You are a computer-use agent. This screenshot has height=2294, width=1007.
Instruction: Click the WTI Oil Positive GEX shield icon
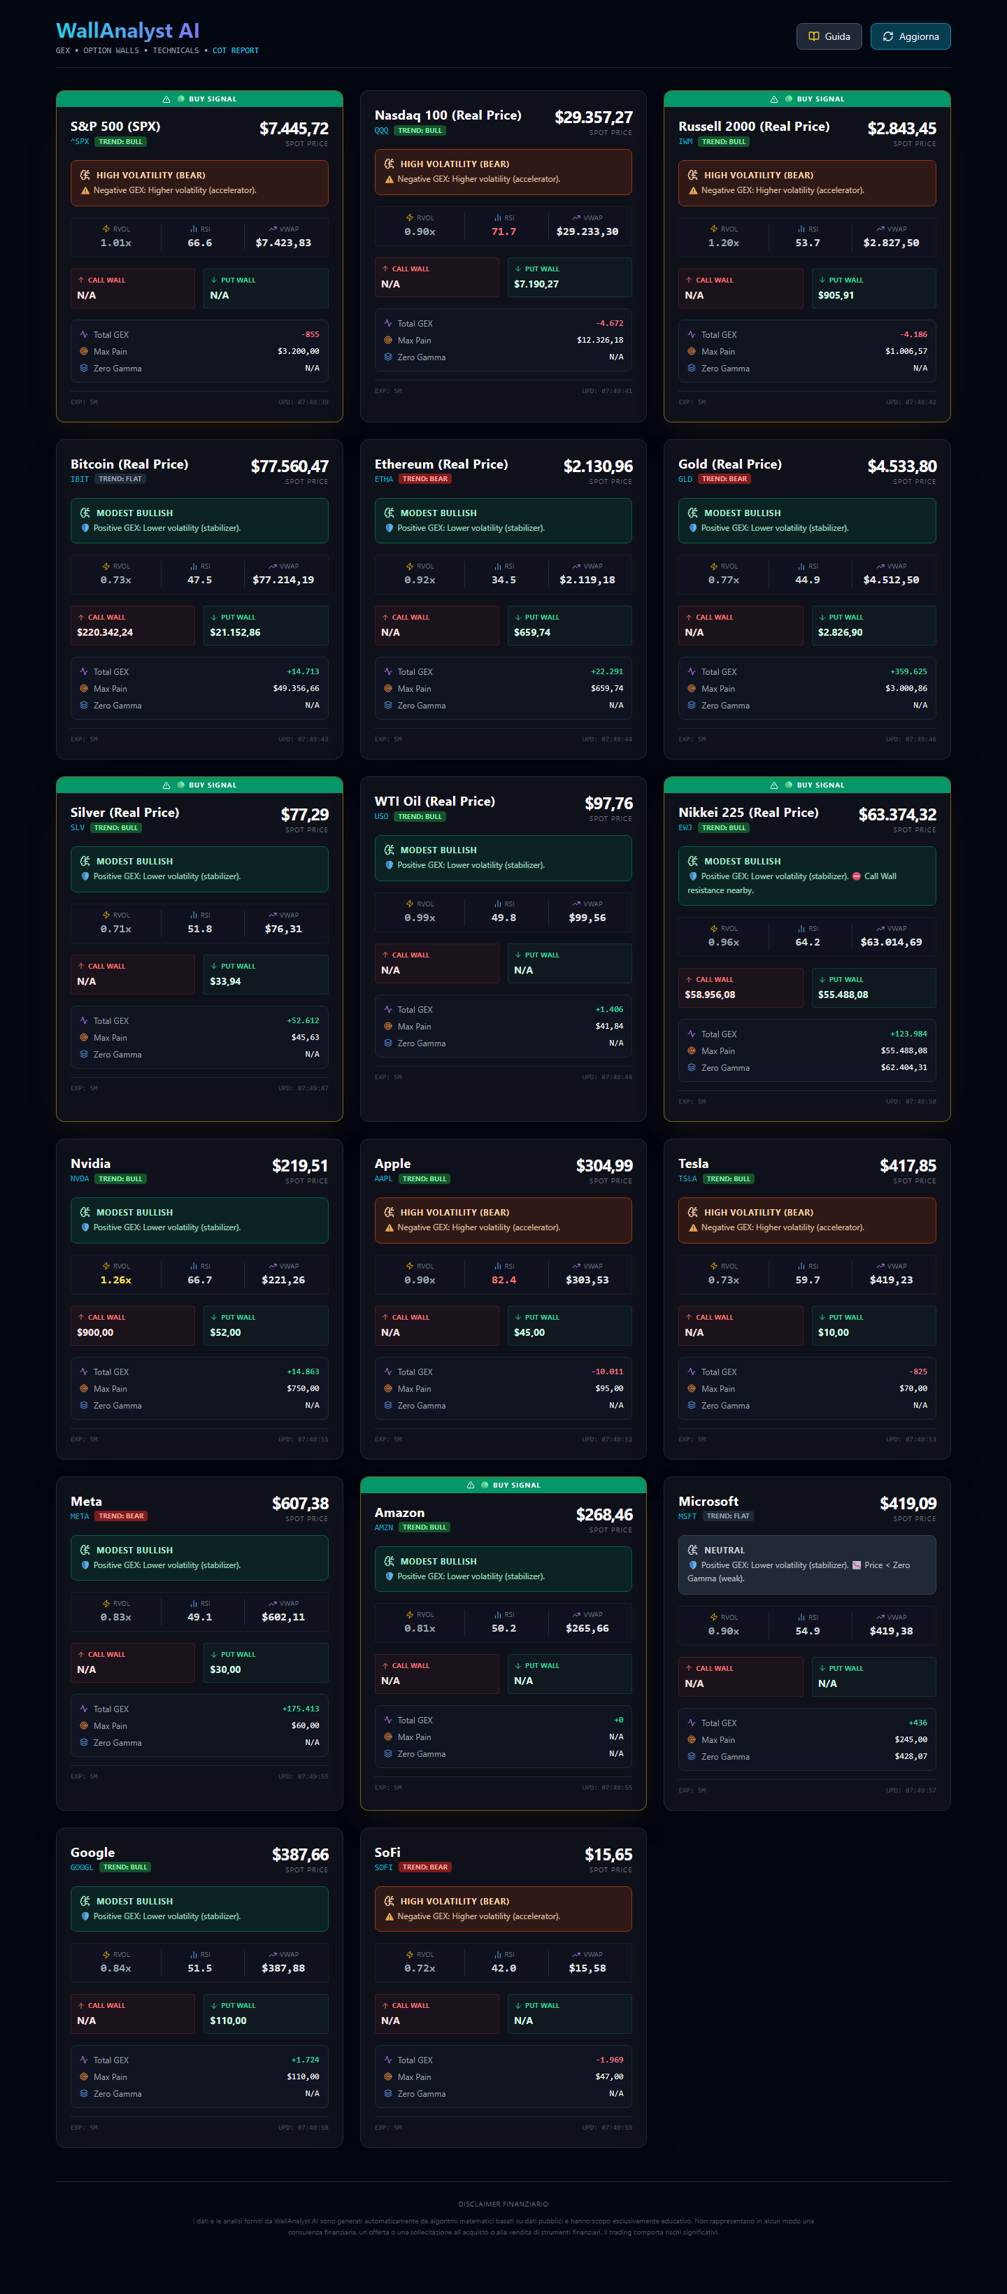(x=389, y=864)
